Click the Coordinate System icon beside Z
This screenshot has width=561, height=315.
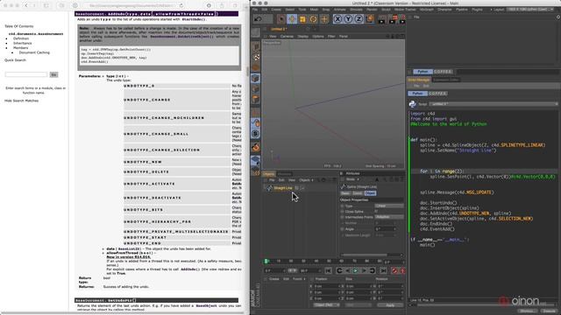(x=370, y=18)
